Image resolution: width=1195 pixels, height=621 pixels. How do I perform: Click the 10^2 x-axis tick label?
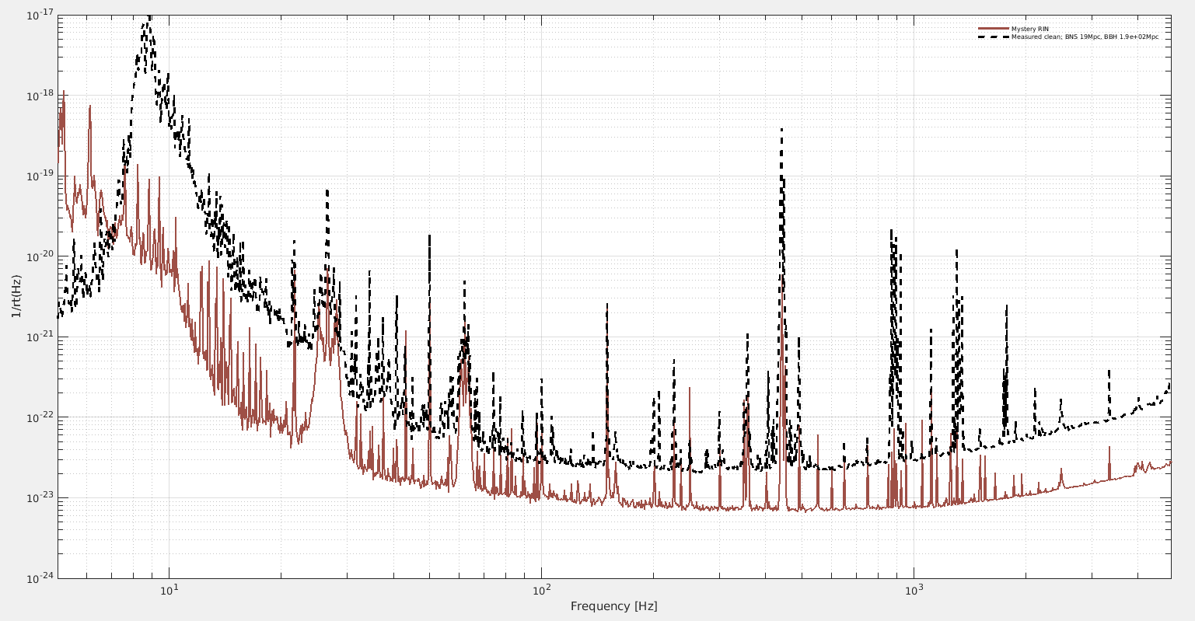point(541,590)
